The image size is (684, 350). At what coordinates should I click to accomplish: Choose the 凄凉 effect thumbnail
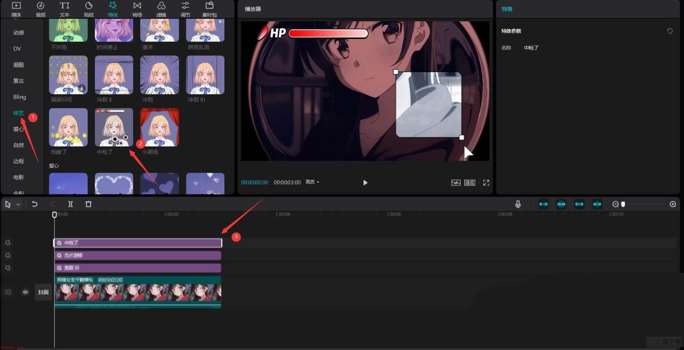point(159,30)
